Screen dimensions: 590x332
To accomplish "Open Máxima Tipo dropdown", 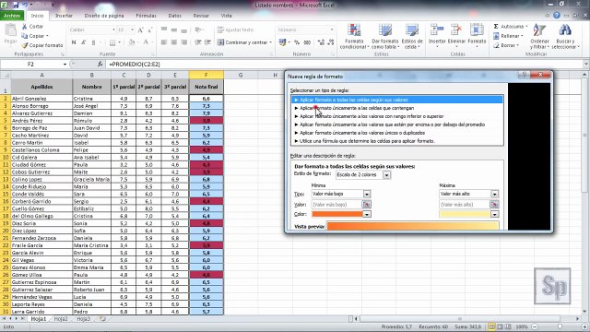I will (494, 194).
